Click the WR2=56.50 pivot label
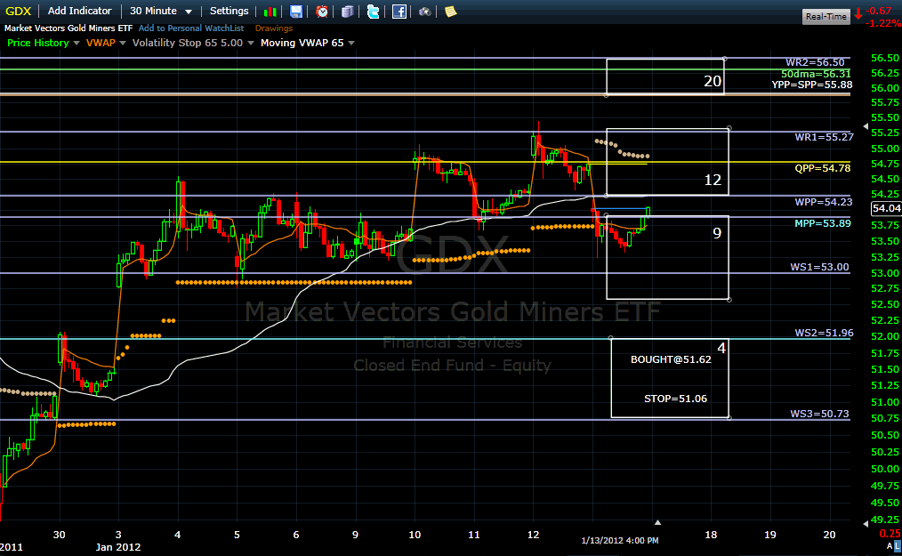The height and width of the screenshot is (556, 902). pyautogui.click(x=815, y=62)
